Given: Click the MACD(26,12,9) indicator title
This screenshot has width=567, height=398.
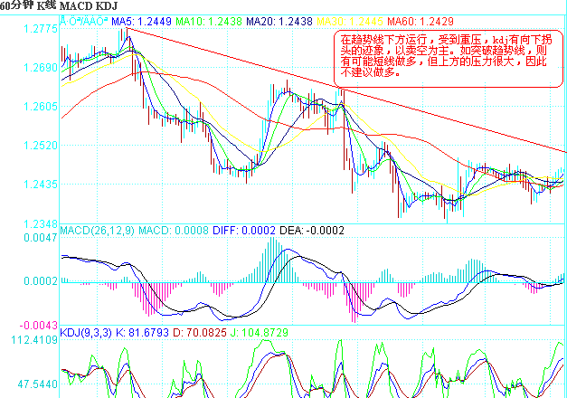Looking at the screenshot, I should coord(97,231).
